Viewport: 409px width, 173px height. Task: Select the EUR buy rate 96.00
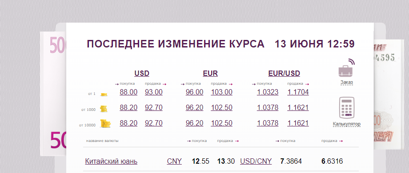pyautogui.click(x=194, y=92)
